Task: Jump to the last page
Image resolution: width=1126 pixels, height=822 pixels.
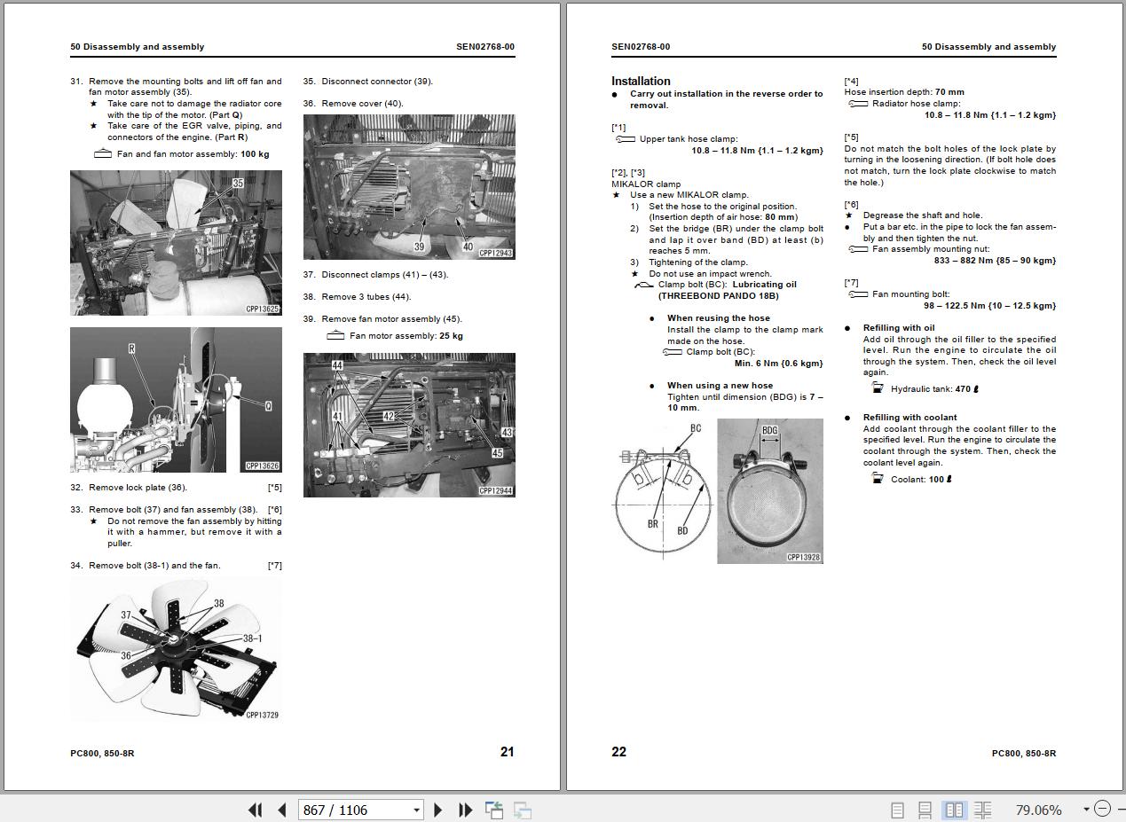Action: (x=465, y=810)
